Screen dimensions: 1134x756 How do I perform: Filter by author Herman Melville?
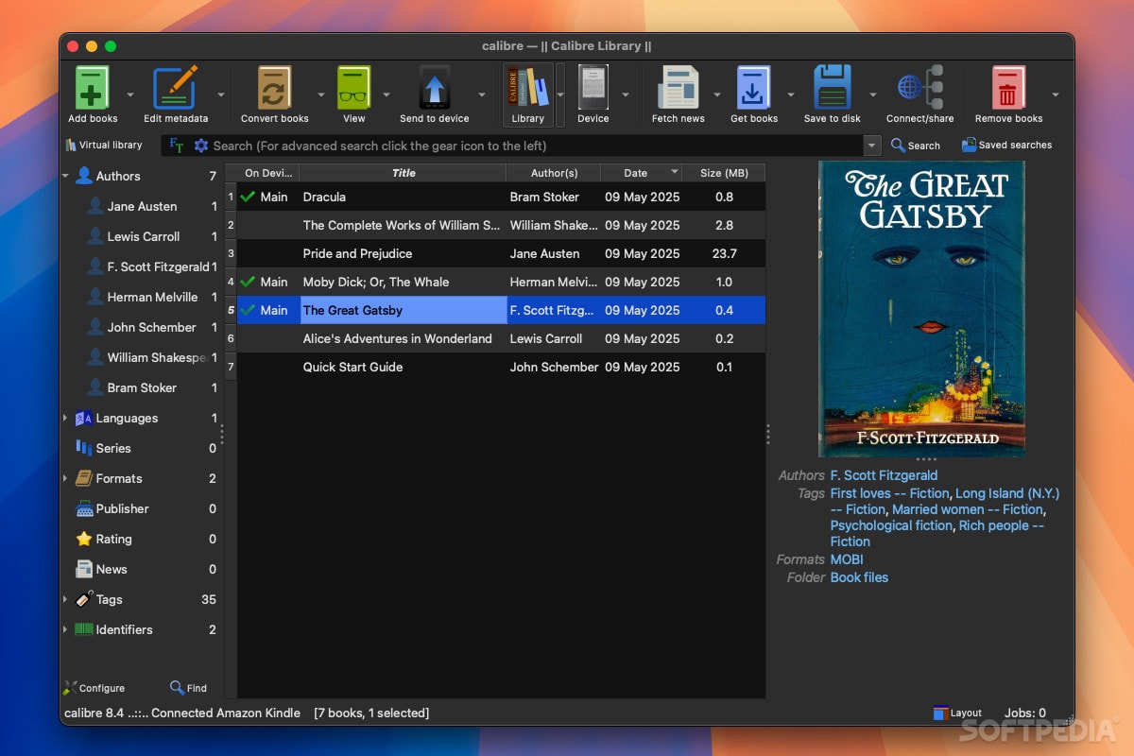(x=152, y=297)
